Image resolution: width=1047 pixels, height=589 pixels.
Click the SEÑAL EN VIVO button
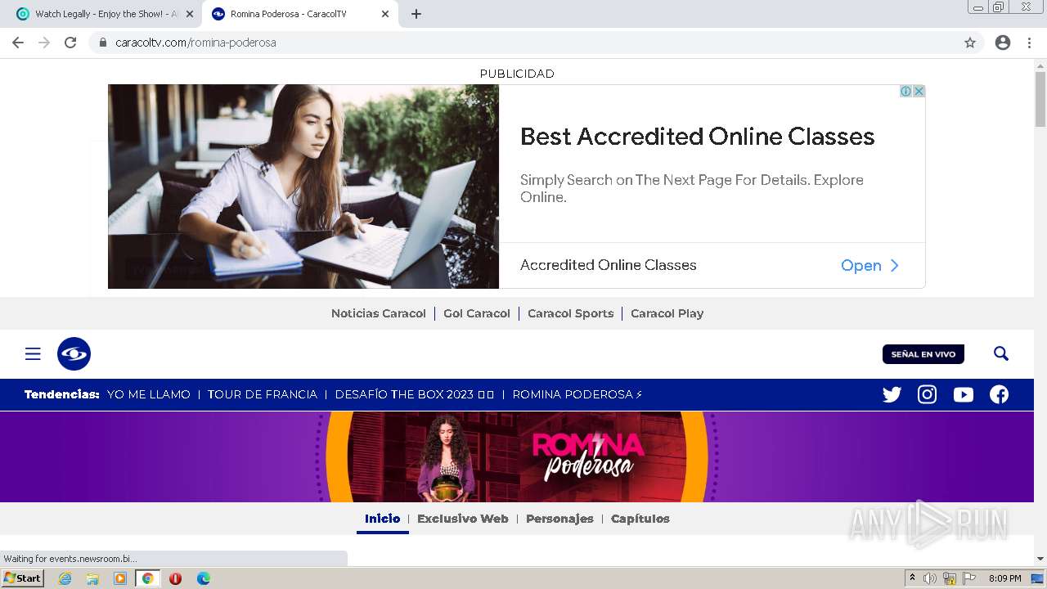click(x=923, y=354)
